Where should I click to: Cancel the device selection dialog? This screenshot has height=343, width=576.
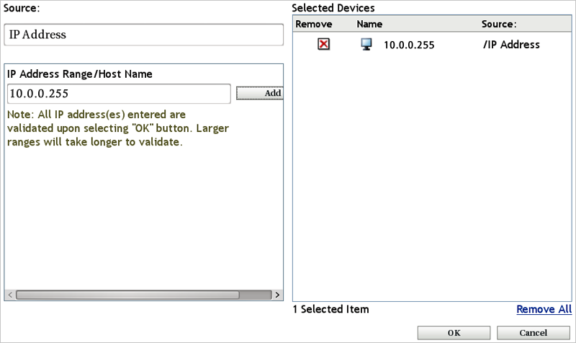coord(533,333)
